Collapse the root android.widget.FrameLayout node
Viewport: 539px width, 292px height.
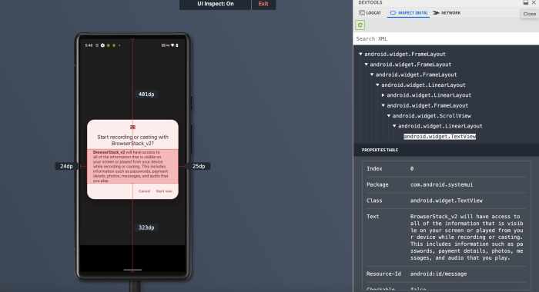click(360, 54)
